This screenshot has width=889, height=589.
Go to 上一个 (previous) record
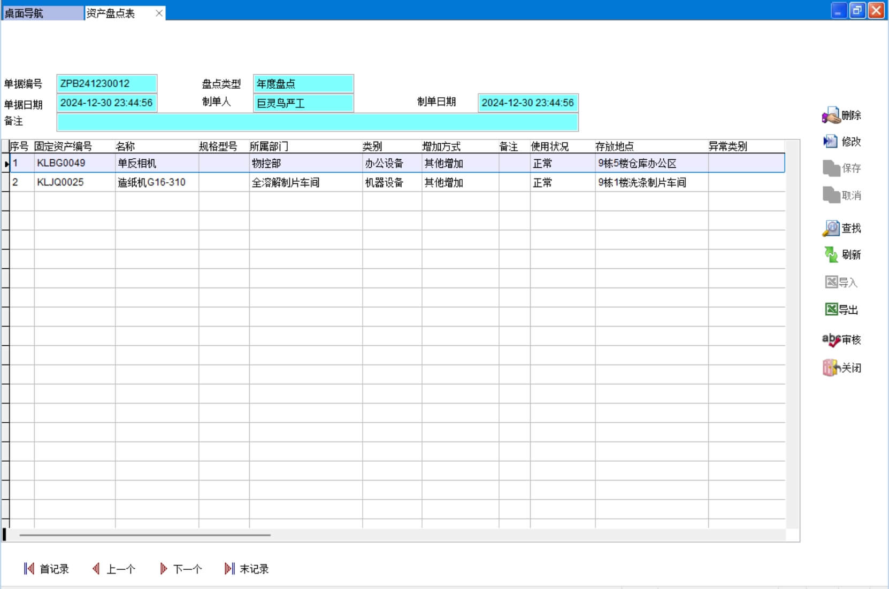[x=96, y=569]
